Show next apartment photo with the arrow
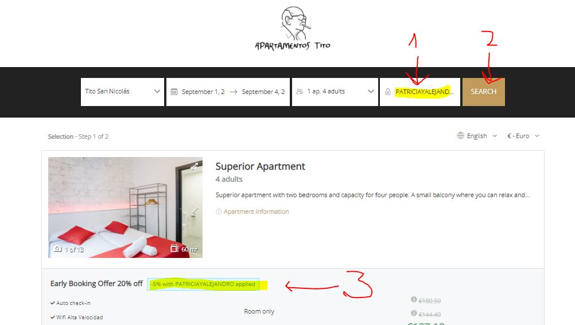Screen dimensions: 575x325 click(195, 207)
